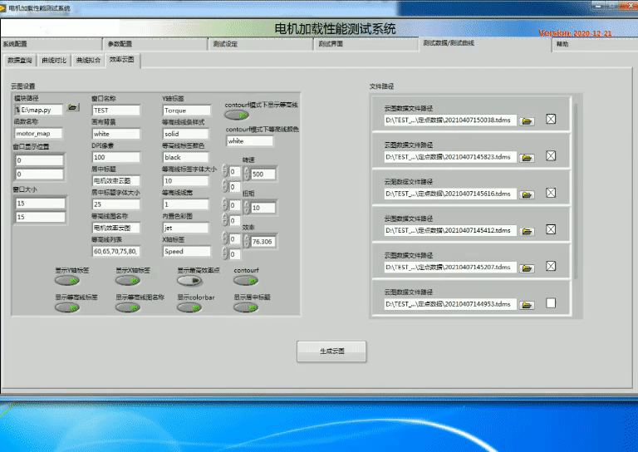The width and height of the screenshot is (638, 452).
Task: Toggle the 显示colorbar switch
Action: click(x=189, y=307)
